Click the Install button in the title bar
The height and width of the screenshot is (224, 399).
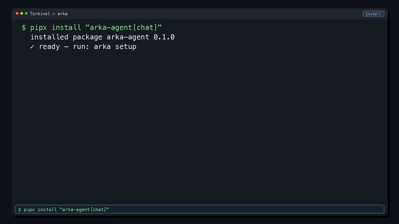373,14
